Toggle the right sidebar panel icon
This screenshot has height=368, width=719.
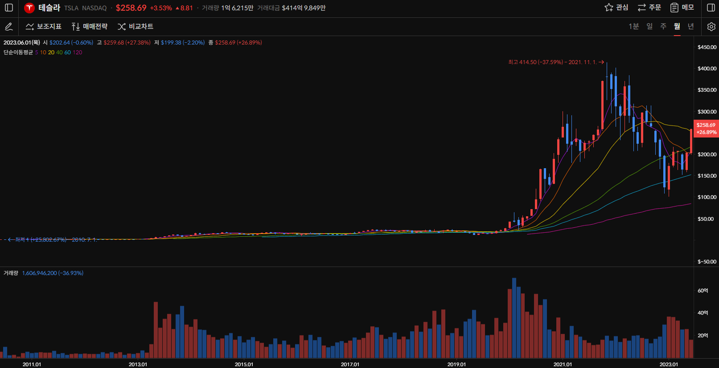point(711,8)
